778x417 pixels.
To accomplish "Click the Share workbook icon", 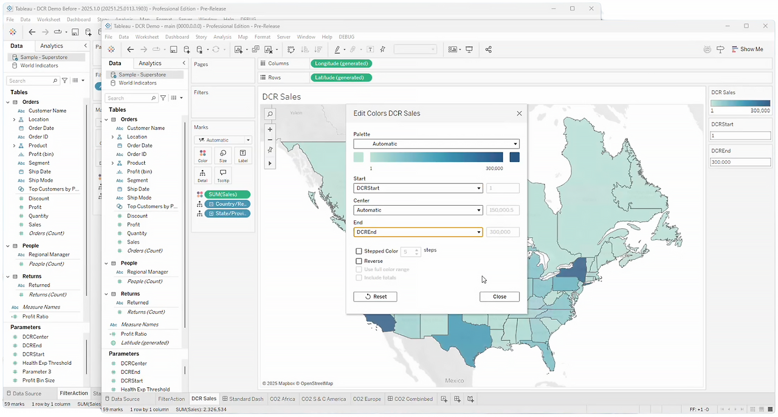I will click(x=488, y=49).
